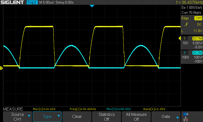Click the CH1 trigger source badge
The image size is (203, 122).
(198, 18)
